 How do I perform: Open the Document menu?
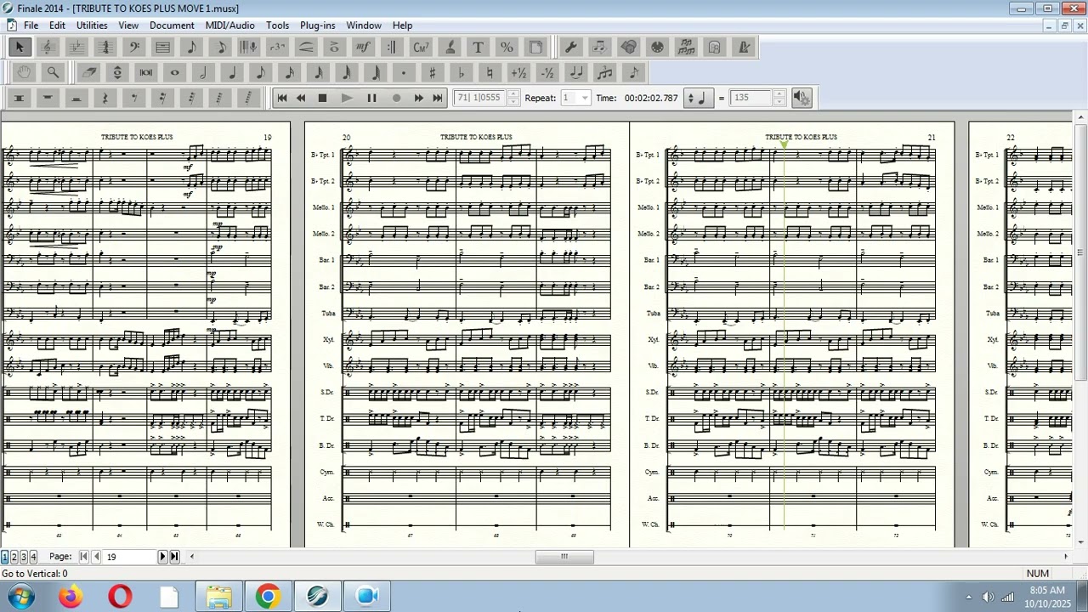pyautogui.click(x=172, y=25)
